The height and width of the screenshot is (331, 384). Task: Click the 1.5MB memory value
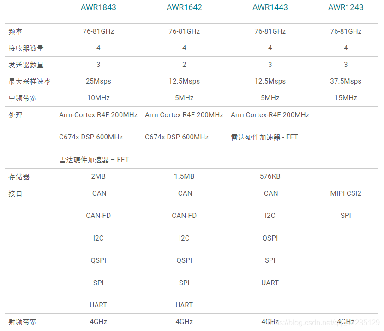(x=184, y=176)
